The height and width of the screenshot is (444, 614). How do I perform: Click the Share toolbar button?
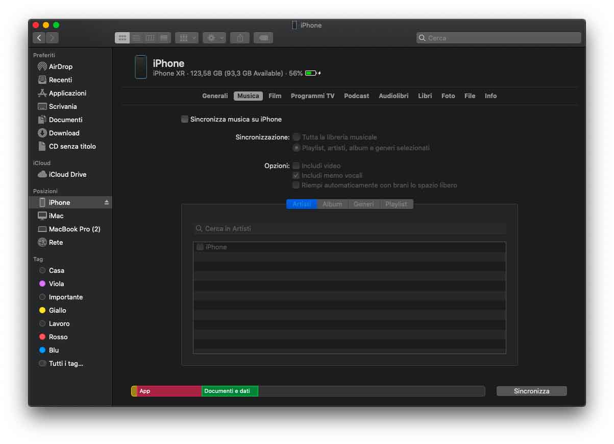tap(240, 38)
